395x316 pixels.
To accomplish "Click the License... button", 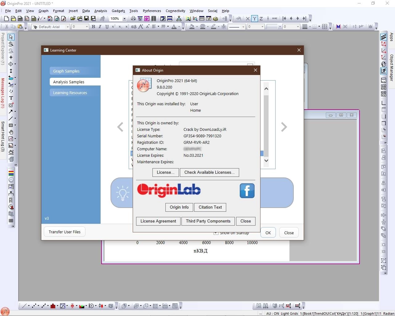I will point(166,173).
